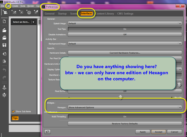187x137 pixels.
Task: Click the Open folder sidebar icon
Action: pos(4,30)
